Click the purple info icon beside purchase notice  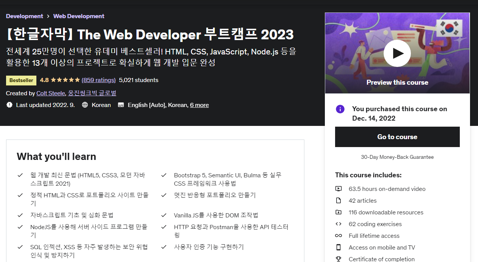tap(340, 109)
